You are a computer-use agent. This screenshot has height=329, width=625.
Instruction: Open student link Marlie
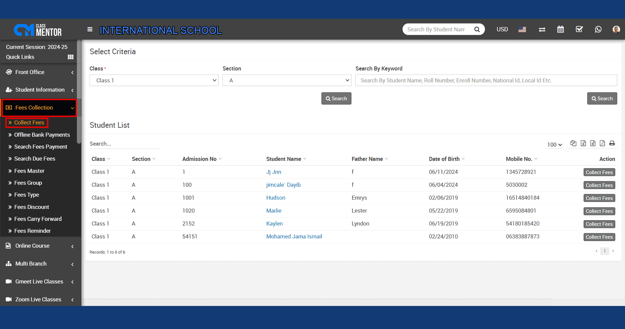pos(273,211)
